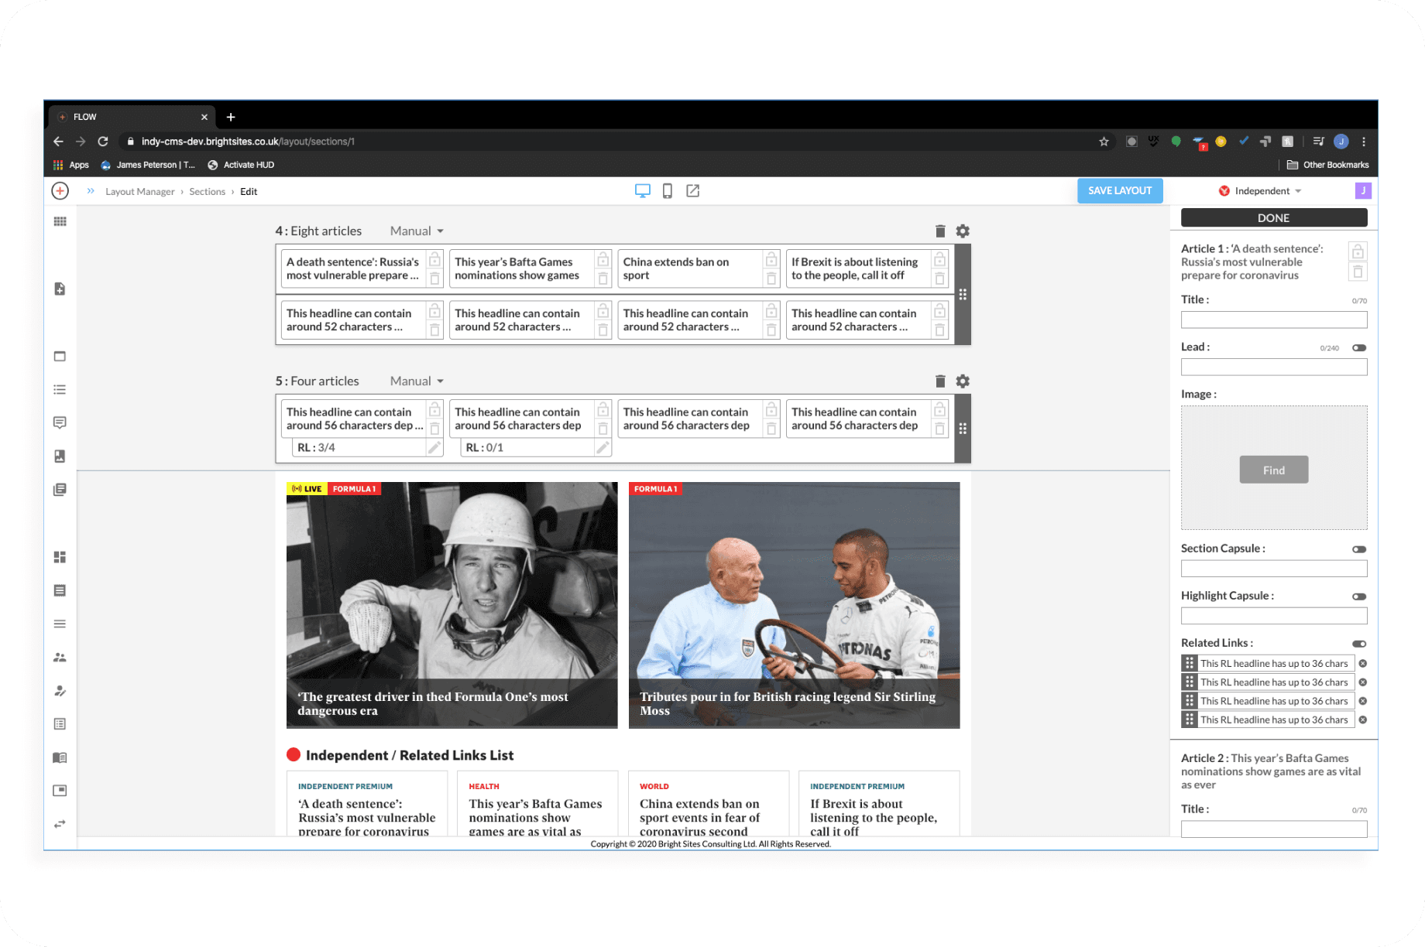
Task: Open Activate HUD bookmark
Action: [241, 165]
